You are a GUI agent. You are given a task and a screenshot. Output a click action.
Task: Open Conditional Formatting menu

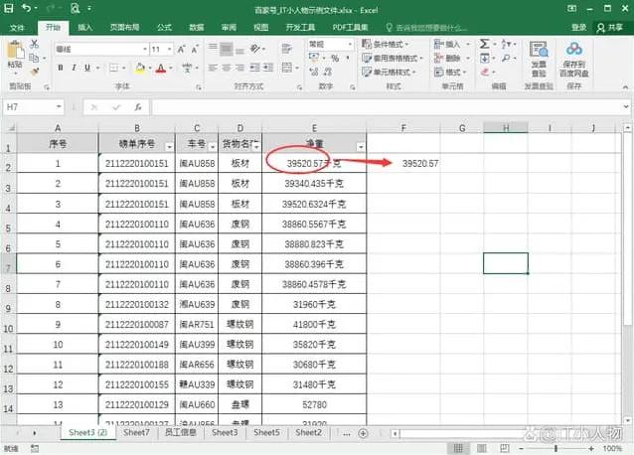(x=385, y=44)
